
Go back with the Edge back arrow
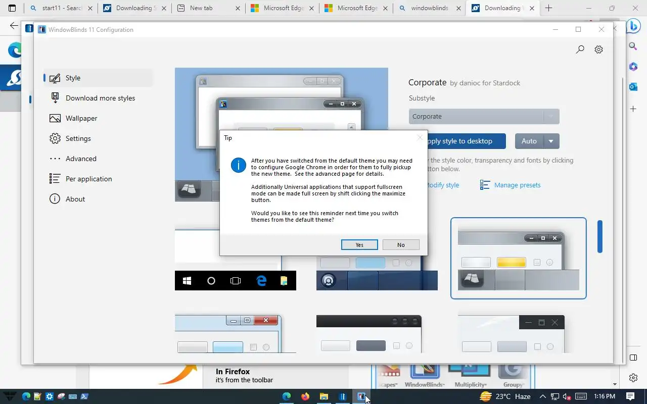14,26
